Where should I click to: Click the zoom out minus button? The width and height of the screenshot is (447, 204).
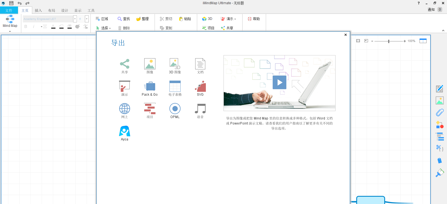372,41
